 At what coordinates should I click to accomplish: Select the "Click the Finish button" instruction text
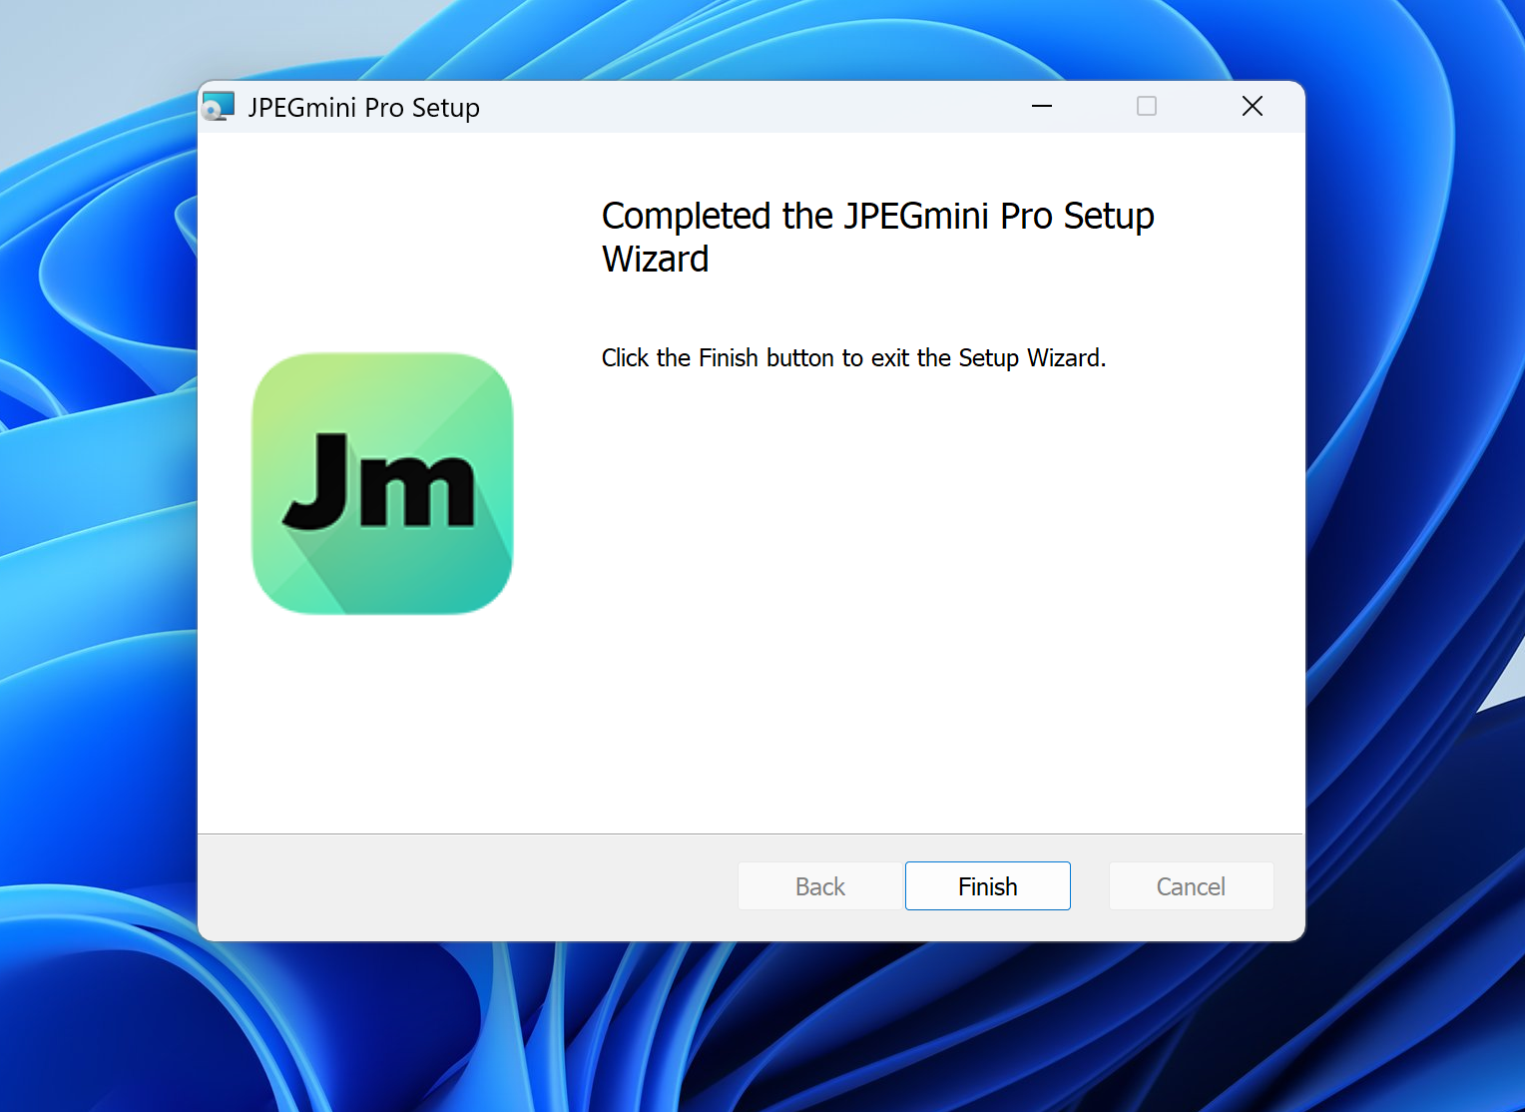click(x=853, y=358)
